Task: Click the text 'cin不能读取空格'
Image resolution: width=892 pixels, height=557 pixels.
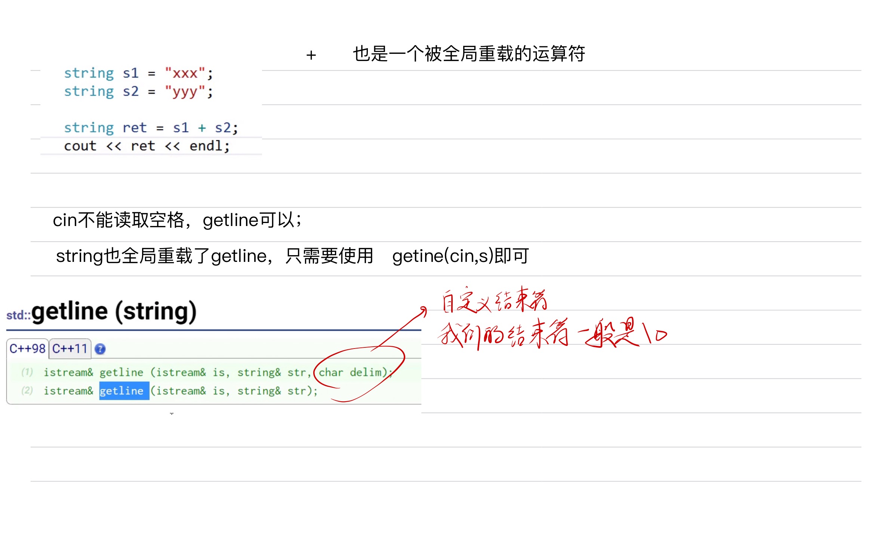Action: (x=119, y=220)
